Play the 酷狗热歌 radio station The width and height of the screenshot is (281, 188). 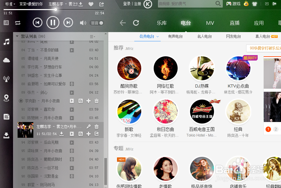[129, 68]
